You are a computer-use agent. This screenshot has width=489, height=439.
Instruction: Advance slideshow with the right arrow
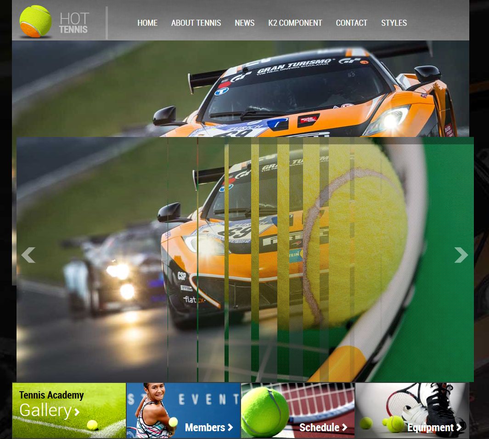(461, 255)
